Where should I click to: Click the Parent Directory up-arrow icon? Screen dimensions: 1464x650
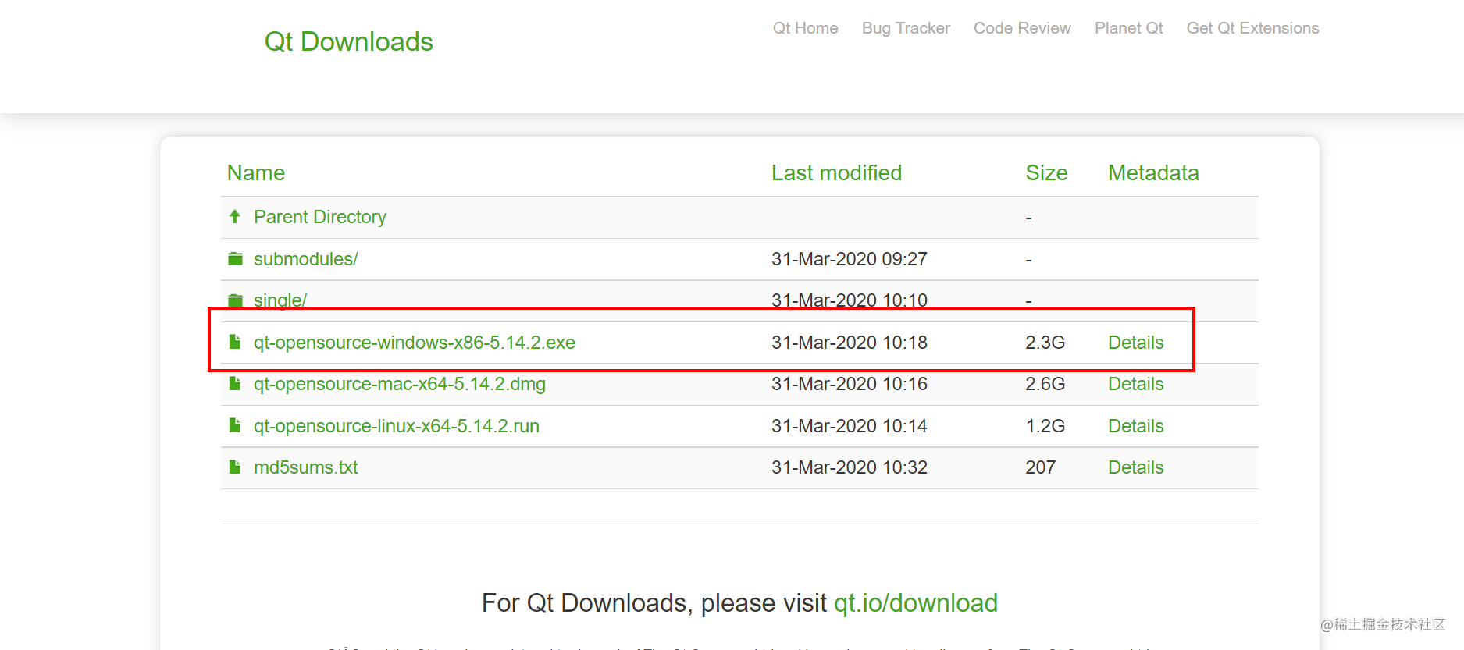point(235,216)
